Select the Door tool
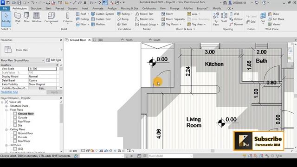This screenshot has height=167, width=297. tap(27, 18)
